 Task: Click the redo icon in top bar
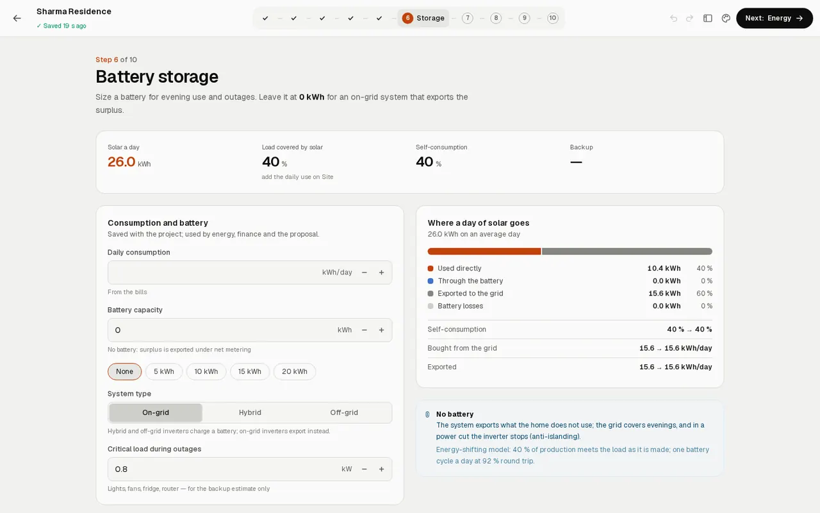pos(690,18)
